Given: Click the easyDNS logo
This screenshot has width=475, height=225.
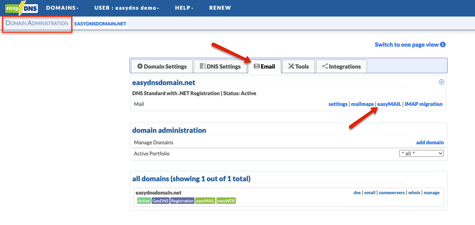Looking at the screenshot, I should [x=22, y=8].
